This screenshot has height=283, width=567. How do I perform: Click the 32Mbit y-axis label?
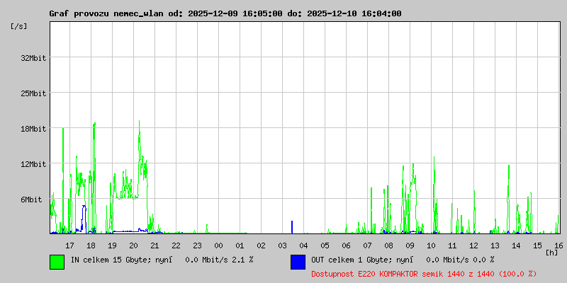coord(33,58)
